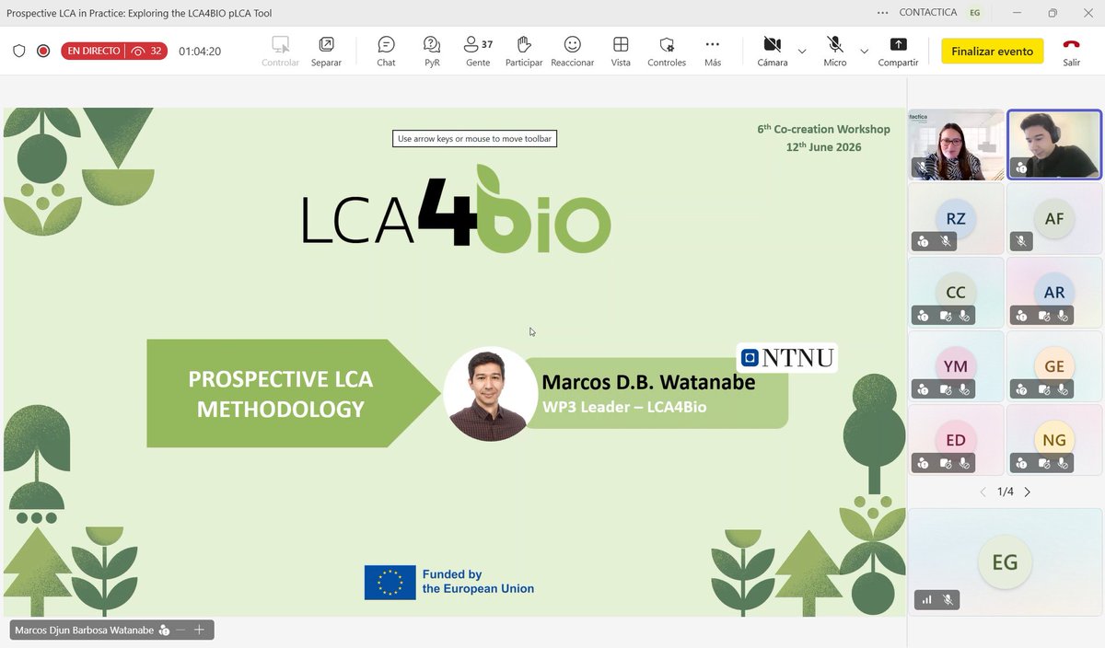The width and height of the screenshot is (1105, 648).
Task: Change layout with the Vista button
Action: (621, 52)
